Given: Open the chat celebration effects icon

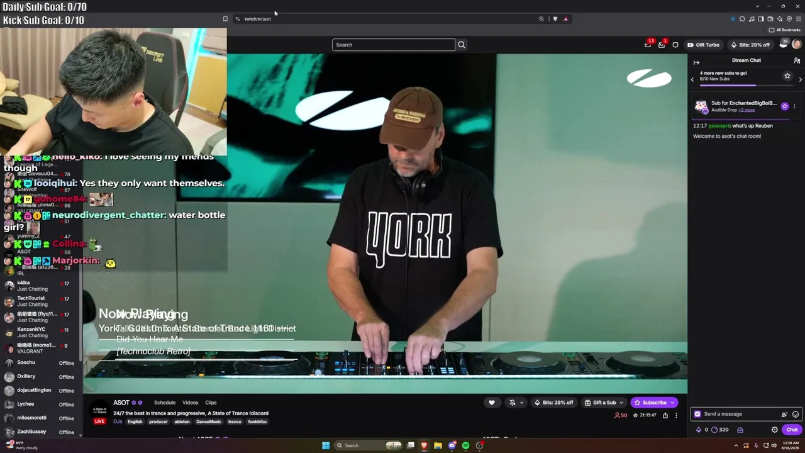Looking at the screenshot, I should coord(784,414).
